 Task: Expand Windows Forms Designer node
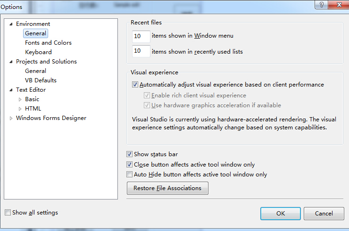[x=11, y=119]
